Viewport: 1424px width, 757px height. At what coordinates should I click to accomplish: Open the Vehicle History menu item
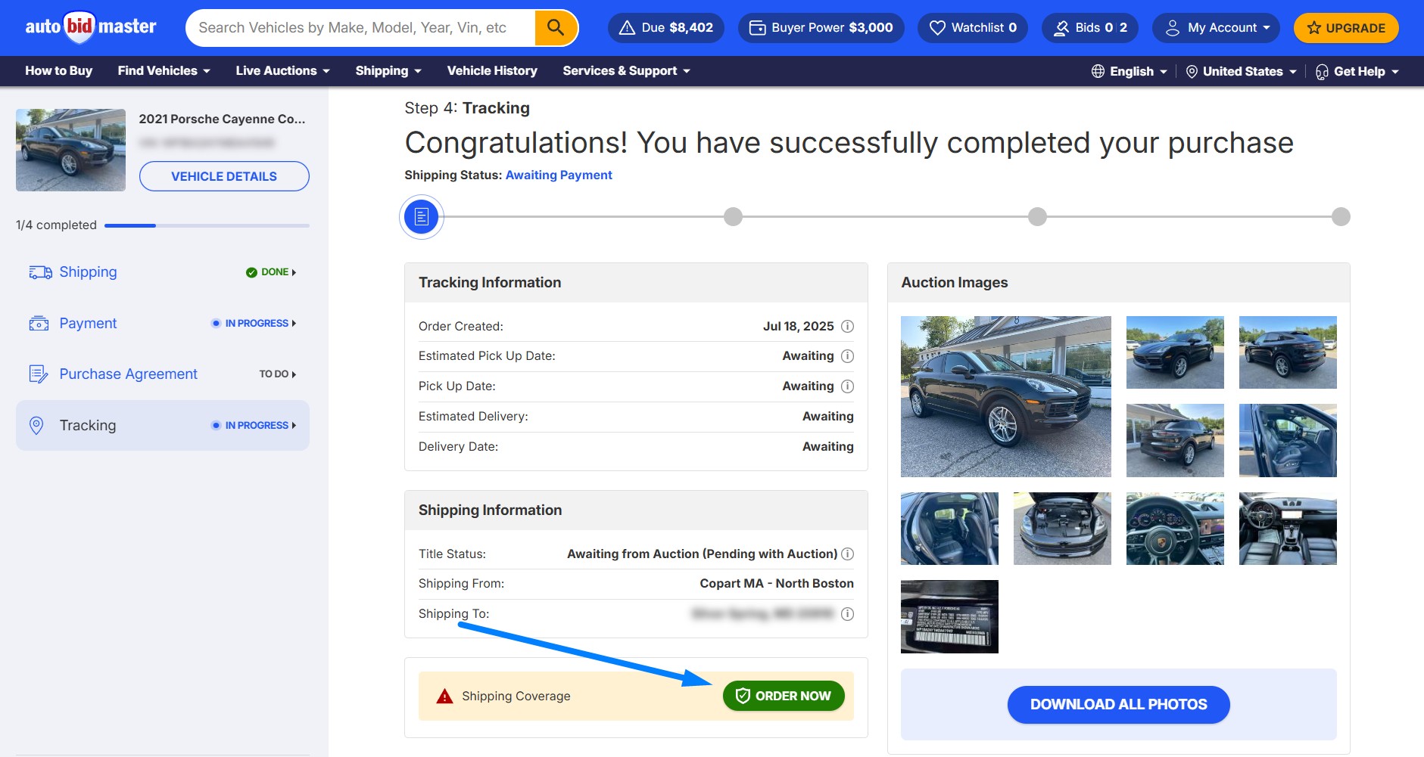coord(492,71)
